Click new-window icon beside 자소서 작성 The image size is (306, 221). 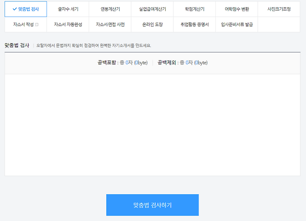point(37,24)
